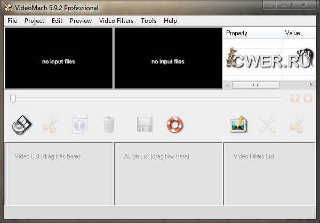This screenshot has height=223, width=320.
Task: Click the trash can delete icon
Action: click(109, 125)
